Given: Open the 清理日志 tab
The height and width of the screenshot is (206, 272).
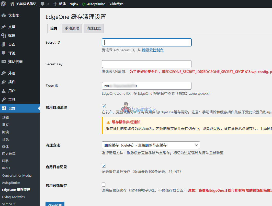Looking at the screenshot, I should coord(93,28).
